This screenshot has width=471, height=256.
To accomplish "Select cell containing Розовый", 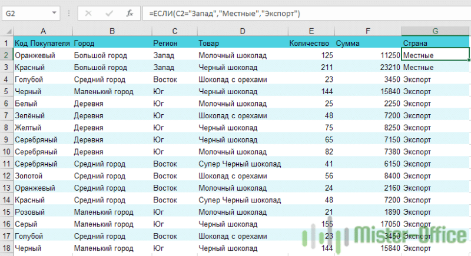I will 43,212.
